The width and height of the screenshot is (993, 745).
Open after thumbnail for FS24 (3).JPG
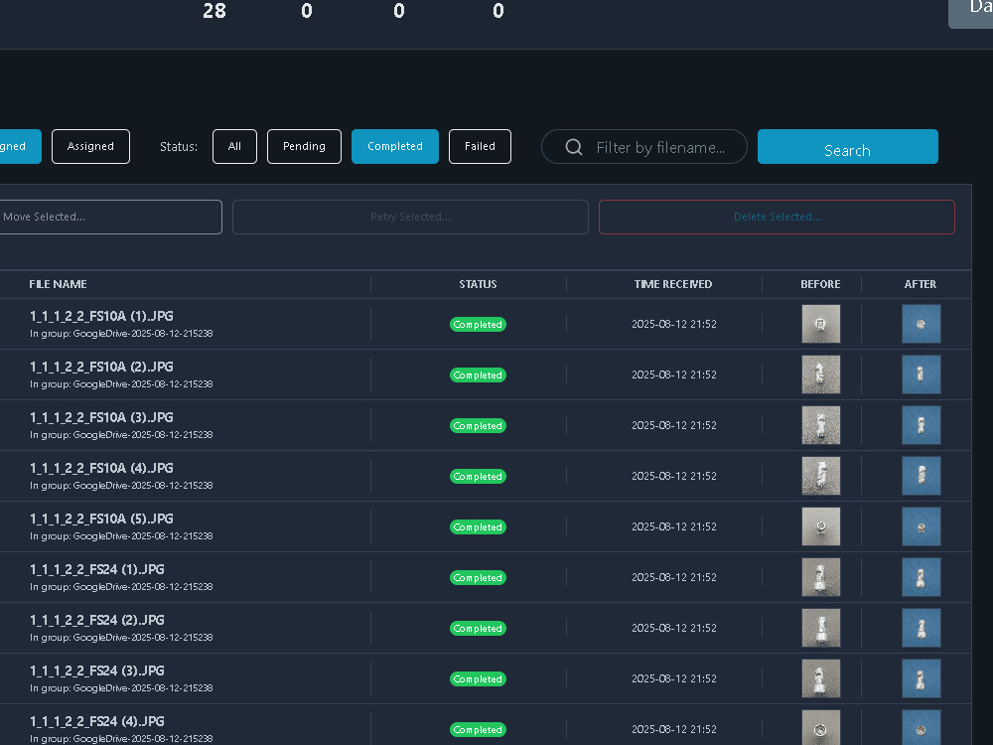(921, 678)
